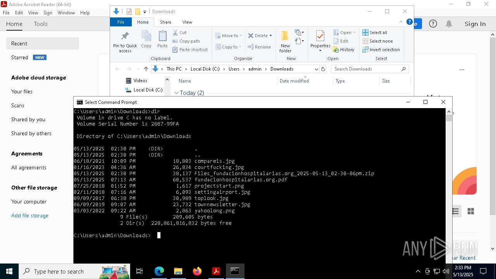Image resolution: width=496 pixels, height=279 pixels.
Task: Open the Action Center notifications icon
Action: pyautogui.click(x=483, y=271)
